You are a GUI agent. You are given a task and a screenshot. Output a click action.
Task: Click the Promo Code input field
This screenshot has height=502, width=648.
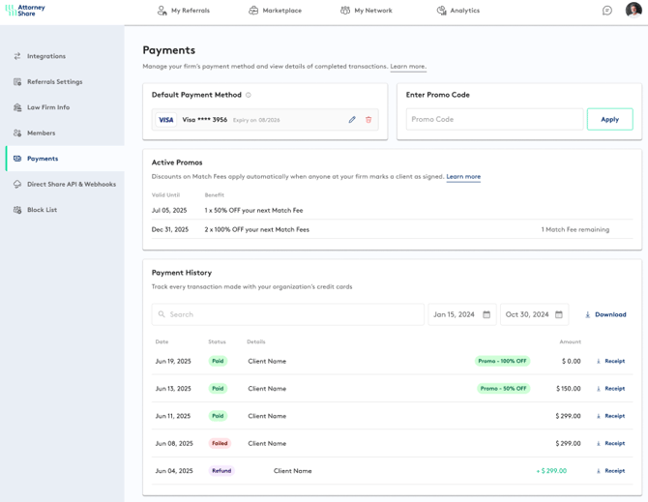click(494, 120)
